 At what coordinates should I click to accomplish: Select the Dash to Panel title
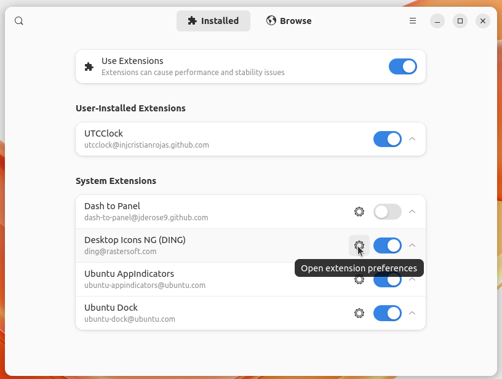[x=112, y=206]
